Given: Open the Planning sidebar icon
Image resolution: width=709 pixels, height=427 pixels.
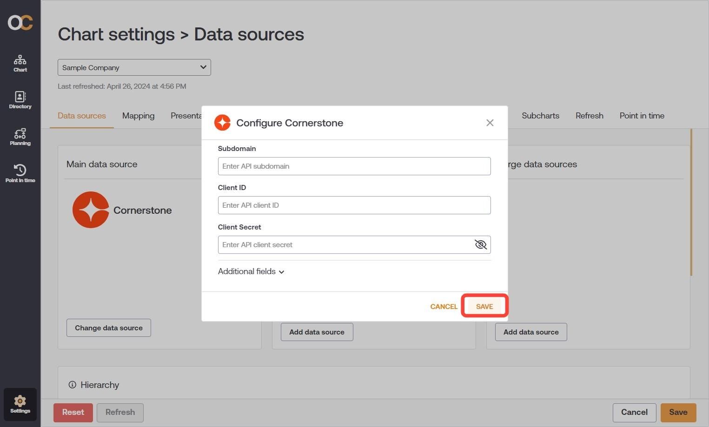Looking at the screenshot, I should pos(20,137).
